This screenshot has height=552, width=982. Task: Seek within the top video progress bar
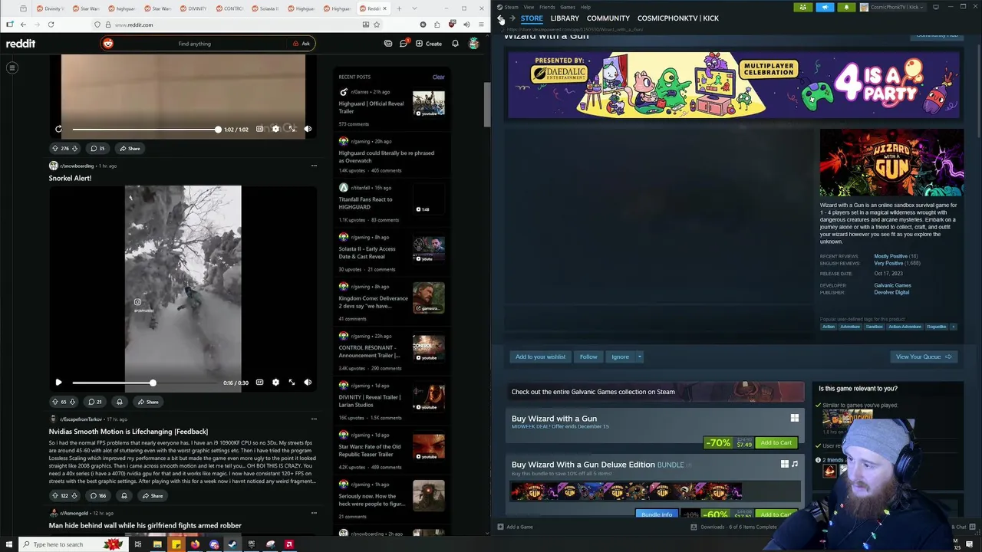[145, 130]
